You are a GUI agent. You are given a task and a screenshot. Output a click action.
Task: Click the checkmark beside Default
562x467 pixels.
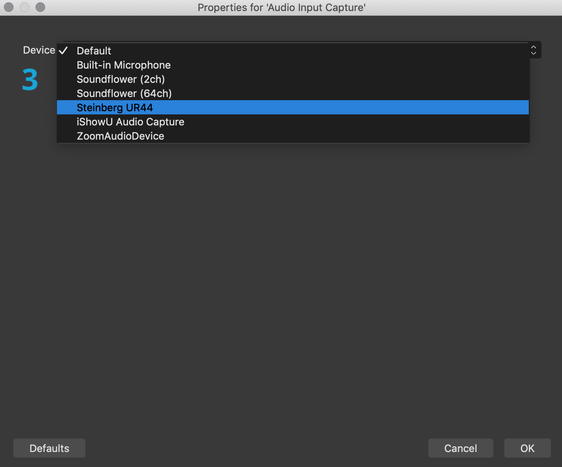pyautogui.click(x=63, y=50)
